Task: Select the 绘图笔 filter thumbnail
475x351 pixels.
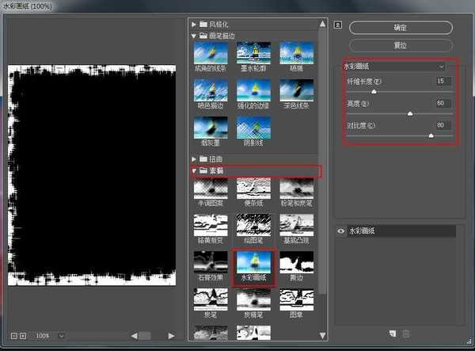Action: click(253, 227)
